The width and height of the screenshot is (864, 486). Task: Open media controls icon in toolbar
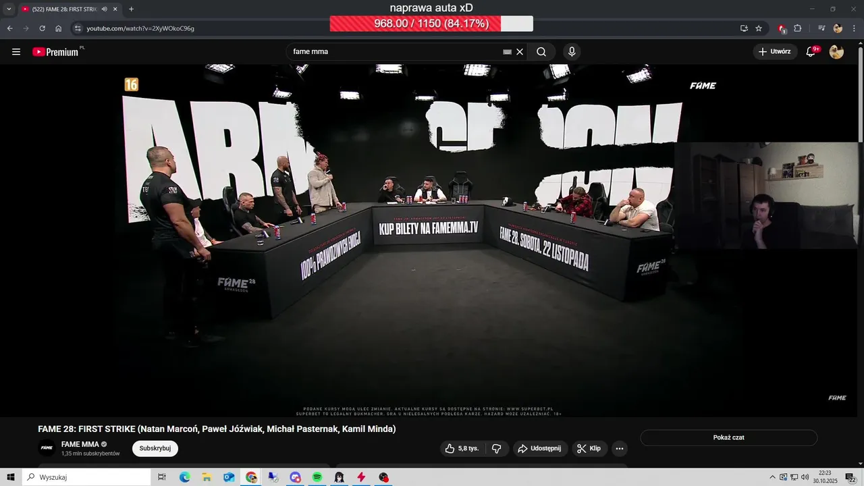click(821, 28)
